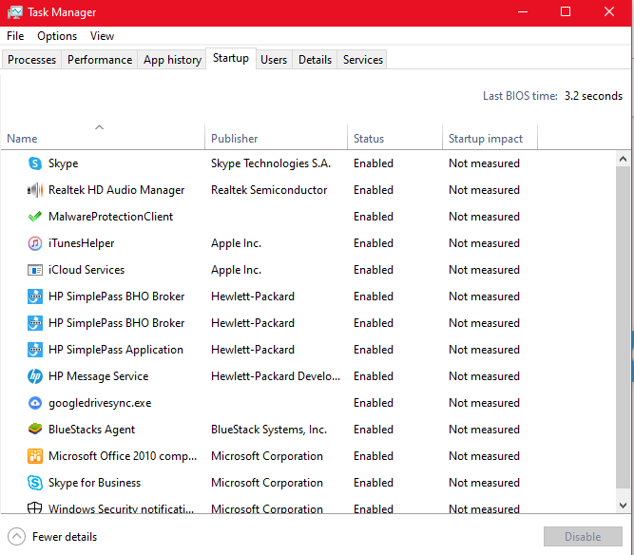Click the googledrivesync.exe icon
634x555 pixels.
point(35,403)
